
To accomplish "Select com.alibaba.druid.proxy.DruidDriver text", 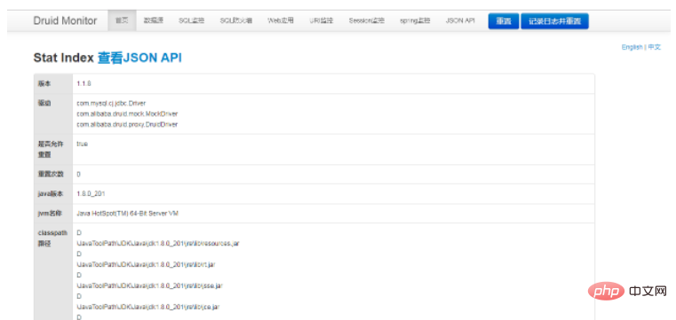I will pos(127,124).
